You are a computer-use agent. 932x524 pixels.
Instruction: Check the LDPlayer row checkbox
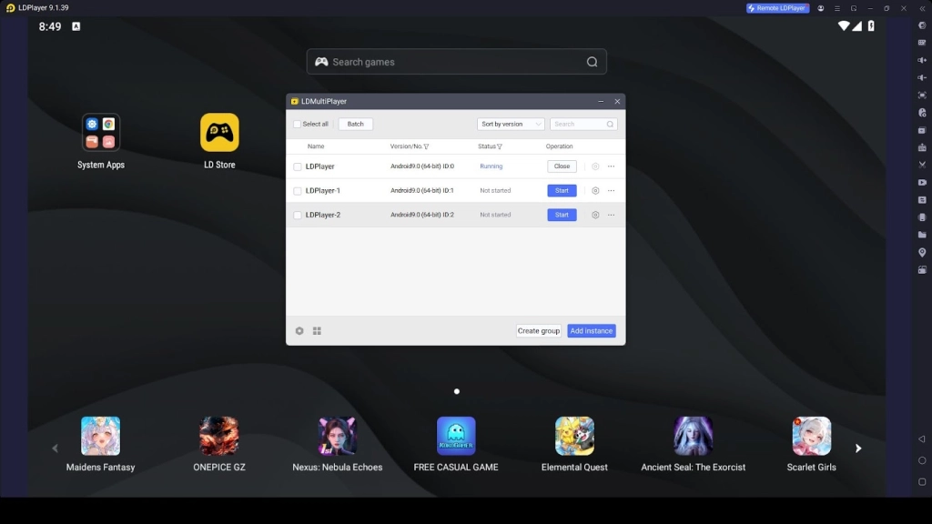tap(298, 167)
